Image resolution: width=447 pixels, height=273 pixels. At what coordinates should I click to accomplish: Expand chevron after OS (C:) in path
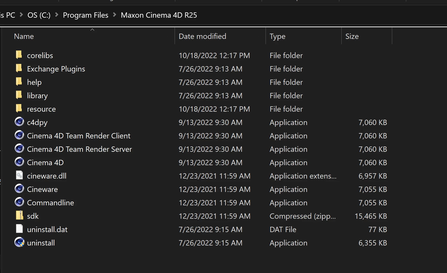(x=57, y=15)
